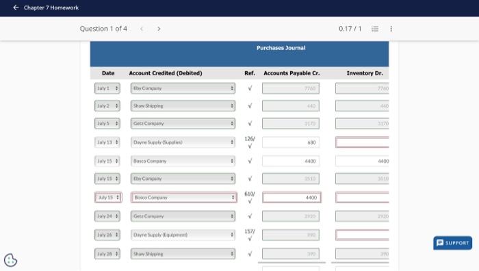Click Accounts Payable field showing 7760
479x271 pixels.
291,88
